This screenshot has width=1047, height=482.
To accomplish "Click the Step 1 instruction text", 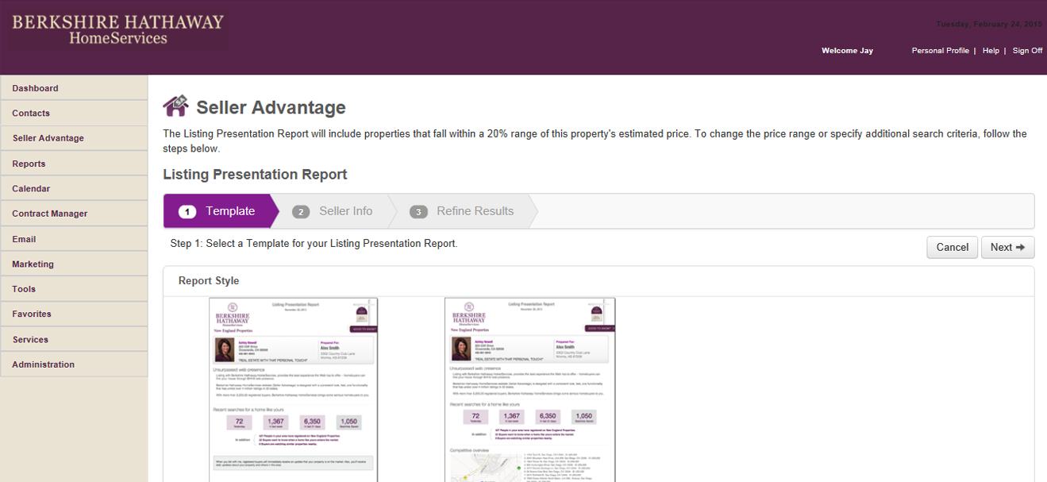I will tap(314, 244).
